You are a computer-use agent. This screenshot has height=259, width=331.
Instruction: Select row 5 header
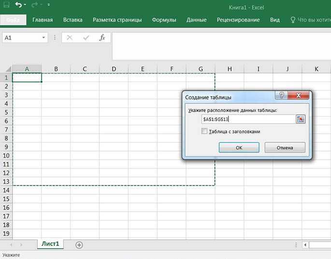(x=6, y=112)
